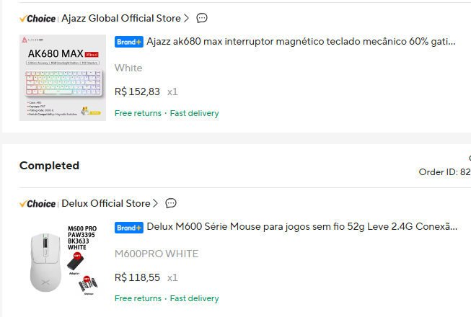Image resolution: width=471 pixels, height=317 pixels.
Task: Expand Ajazz Global Official Store chevron
Action: 187,18
